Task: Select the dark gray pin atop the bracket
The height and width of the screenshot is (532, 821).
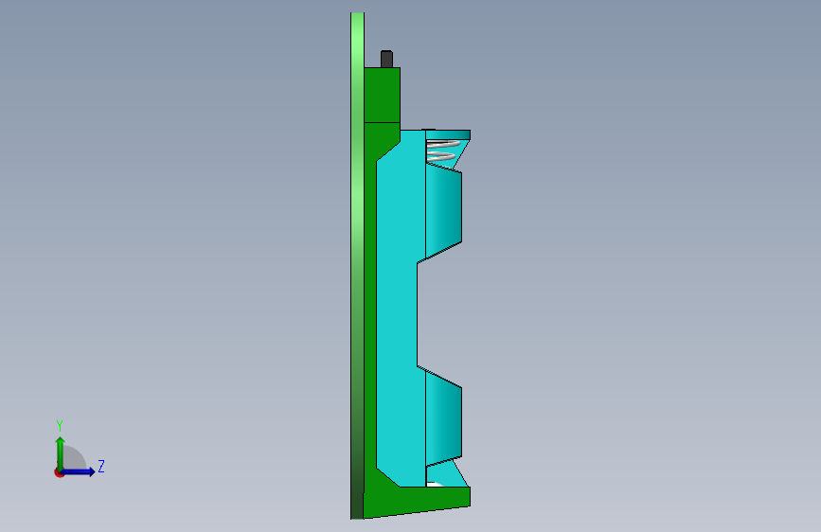Action: click(386, 59)
